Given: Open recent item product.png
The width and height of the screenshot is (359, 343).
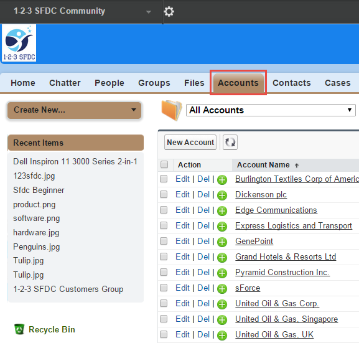Looking at the screenshot, I should (34, 204).
